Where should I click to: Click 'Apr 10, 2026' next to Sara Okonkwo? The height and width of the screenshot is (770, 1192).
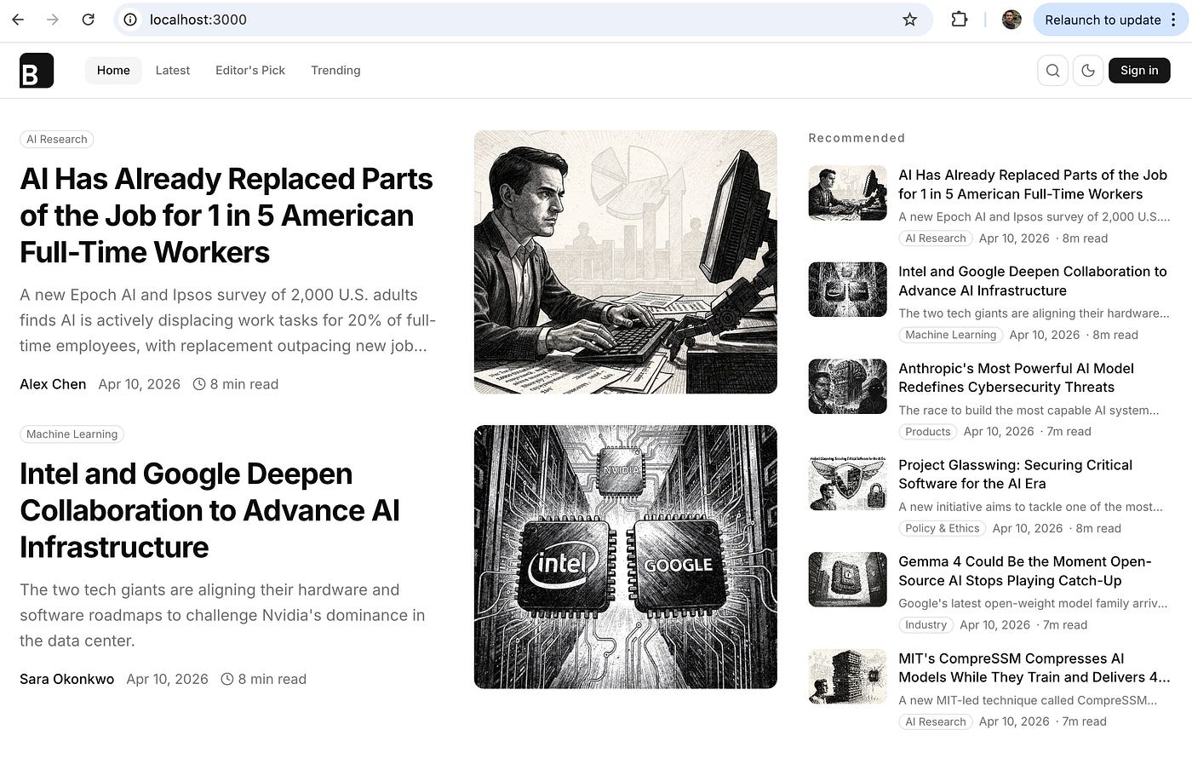(167, 679)
